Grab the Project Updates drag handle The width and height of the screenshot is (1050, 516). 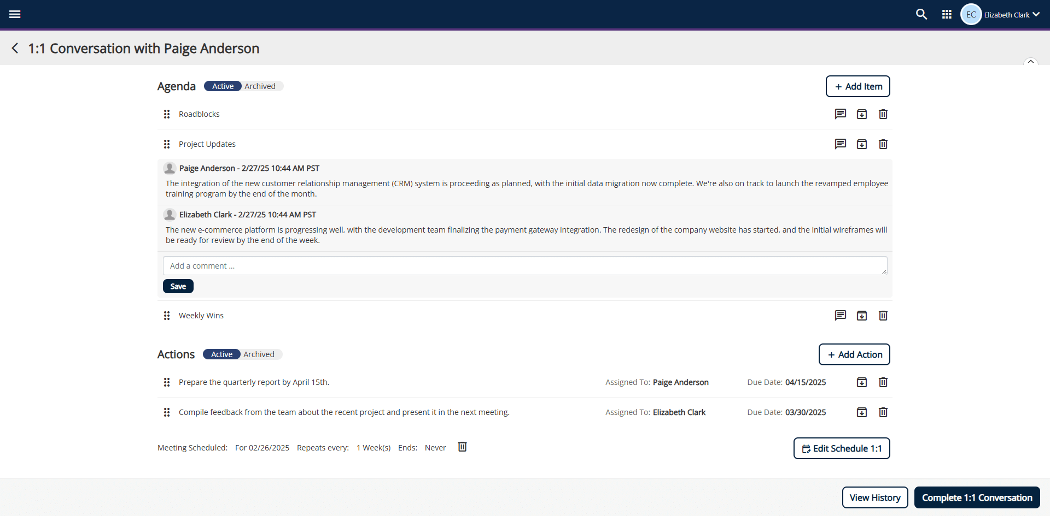pyautogui.click(x=167, y=144)
